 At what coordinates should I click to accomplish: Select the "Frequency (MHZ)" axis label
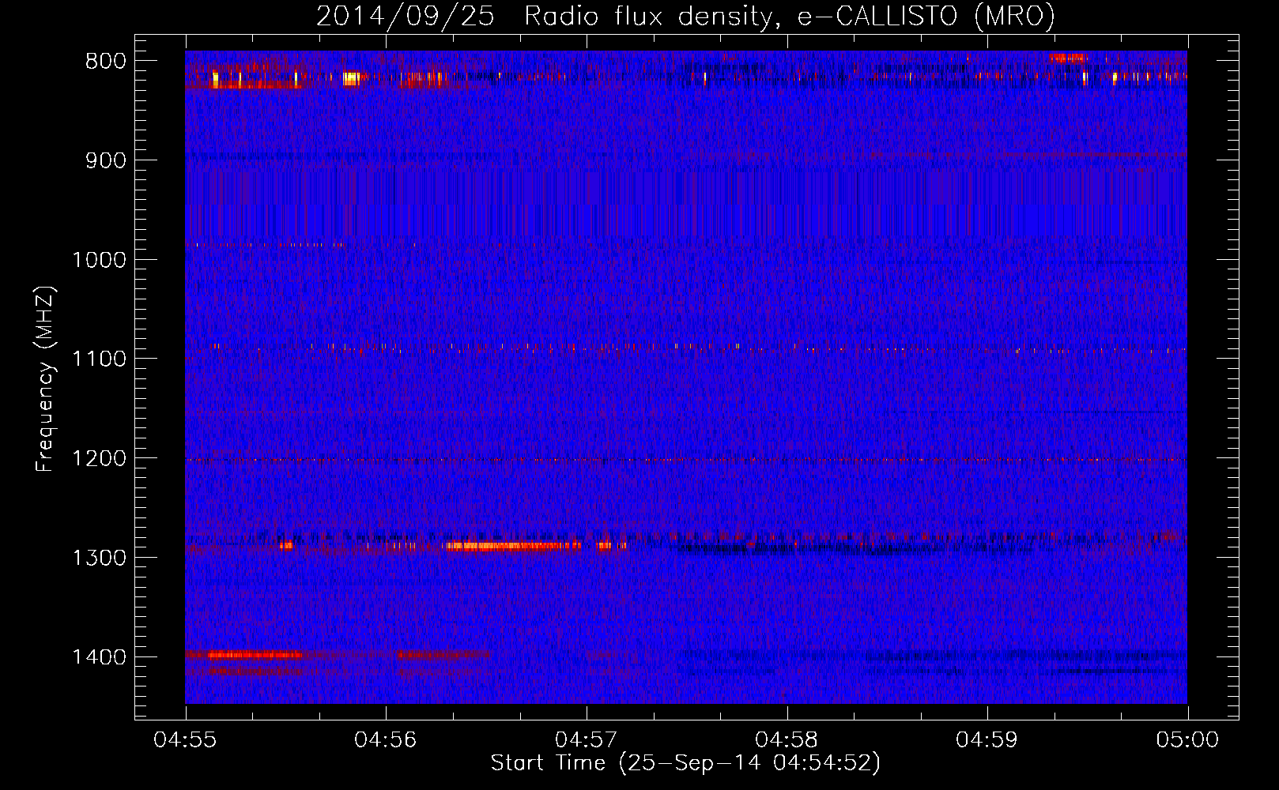tap(45, 379)
